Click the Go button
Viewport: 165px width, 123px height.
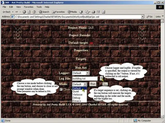point(150,17)
